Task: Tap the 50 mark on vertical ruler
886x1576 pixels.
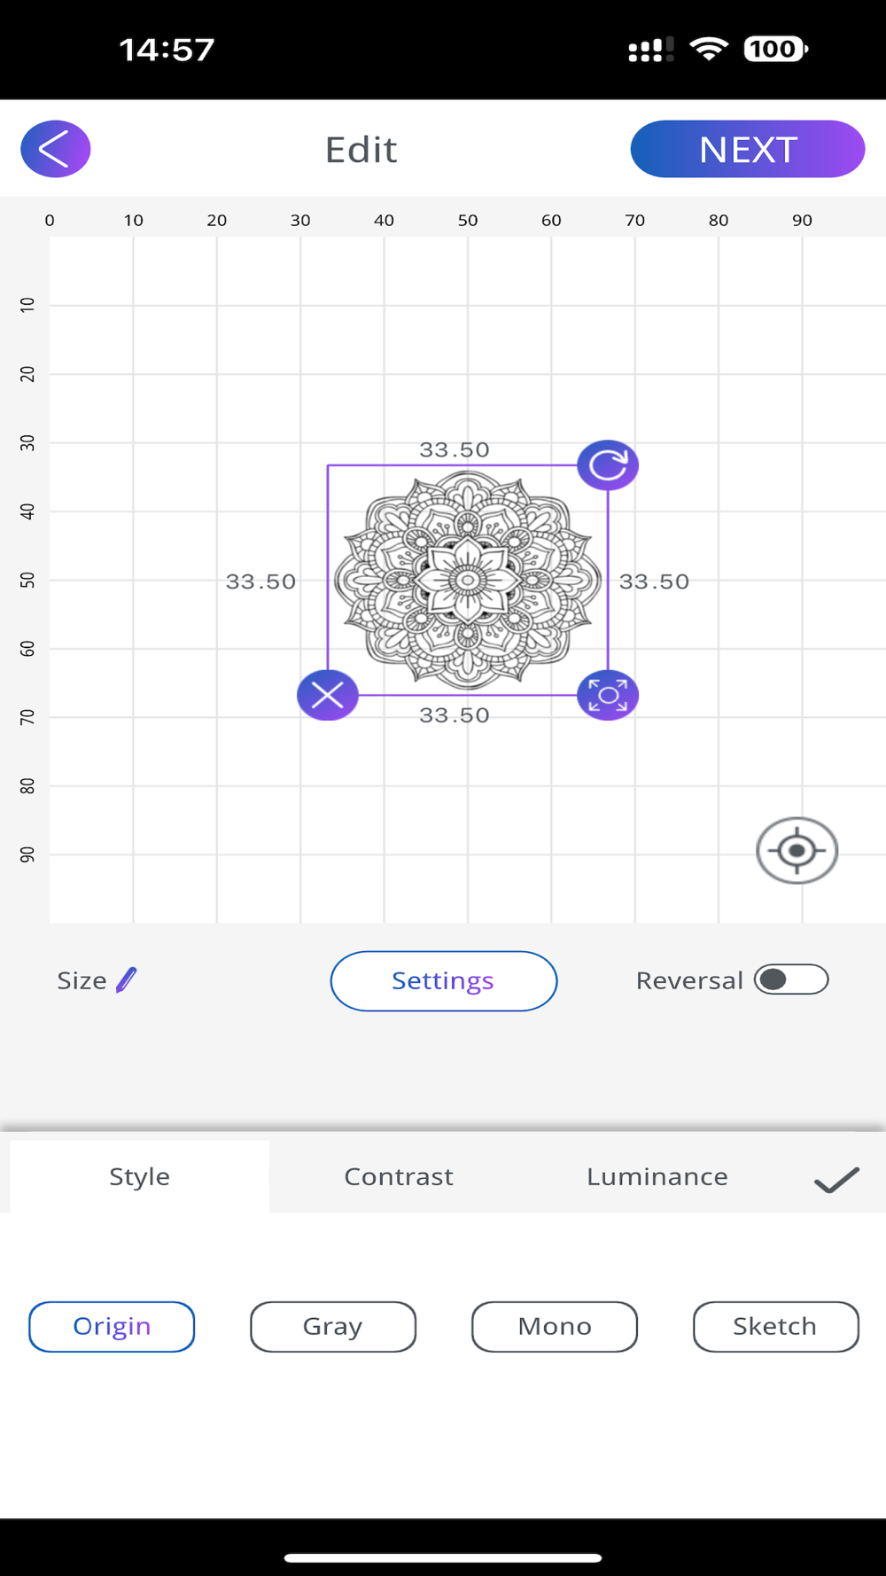Action: [27, 580]
